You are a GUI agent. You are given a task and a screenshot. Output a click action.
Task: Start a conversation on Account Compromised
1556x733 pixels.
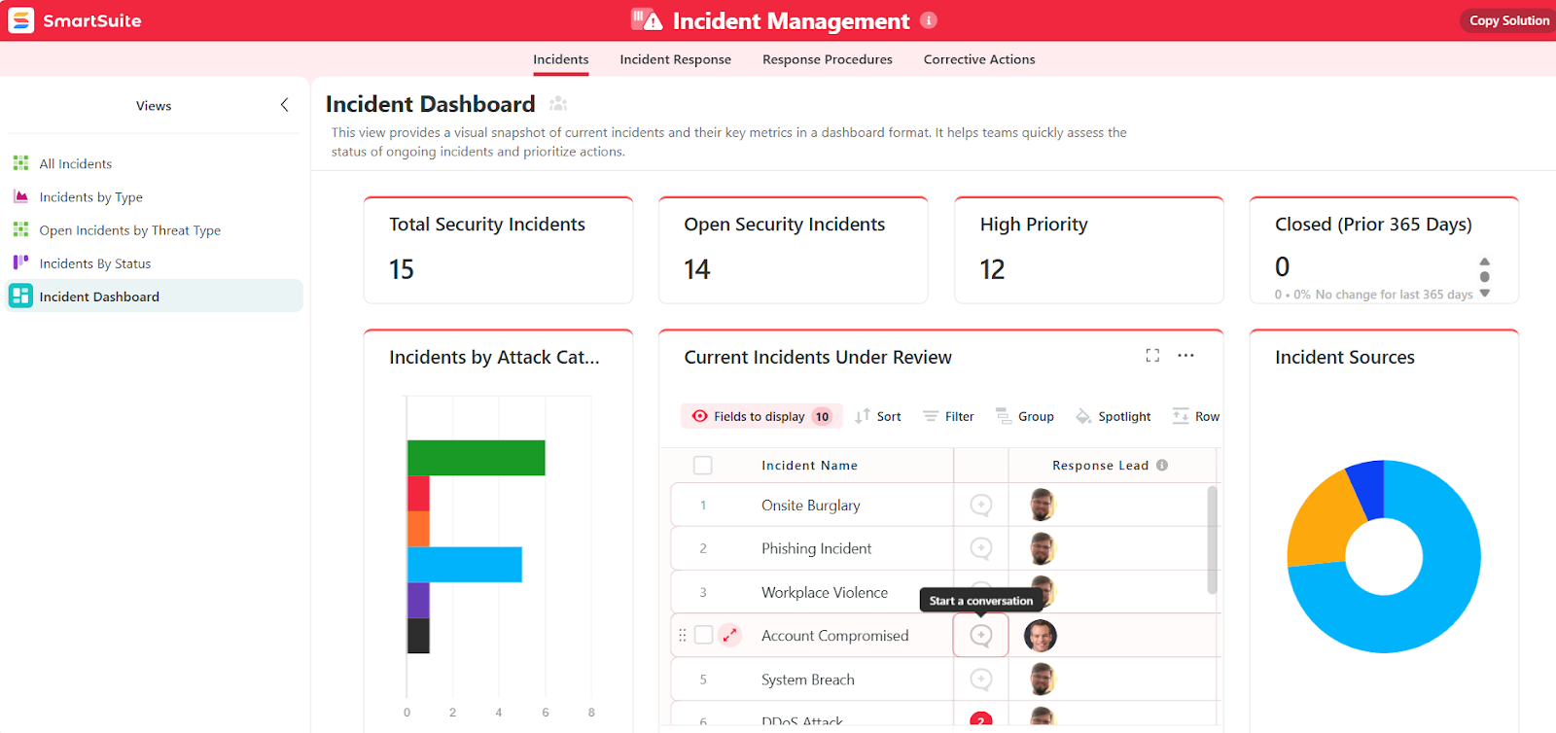coord(981,636)
